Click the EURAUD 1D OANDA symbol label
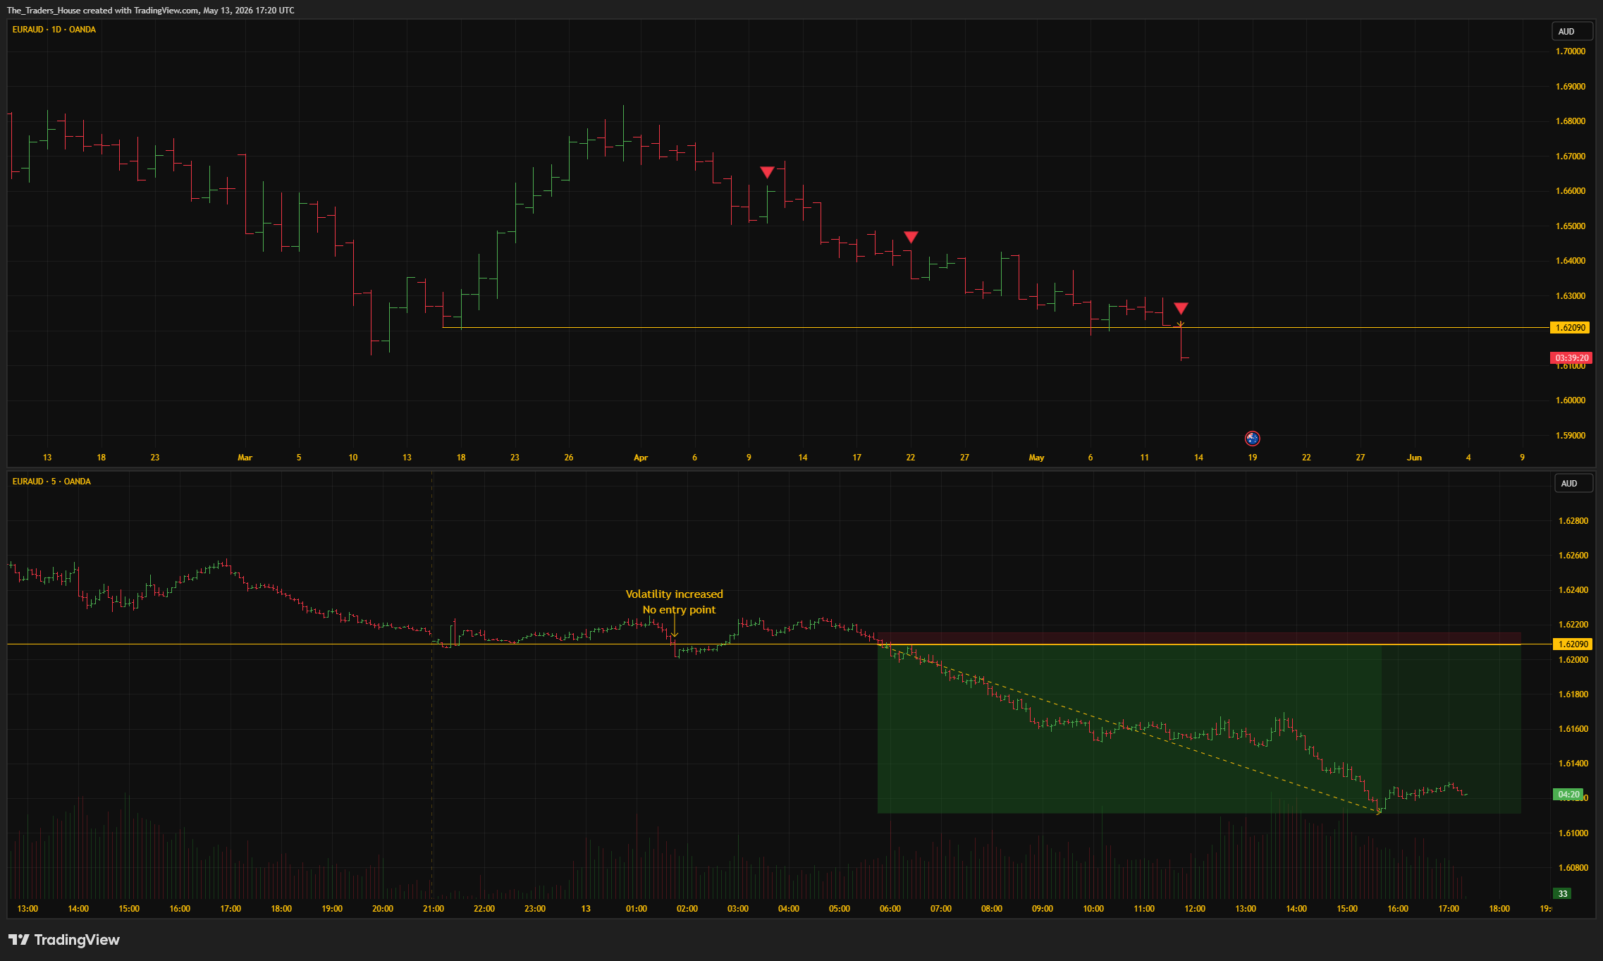 pos(54,30)
